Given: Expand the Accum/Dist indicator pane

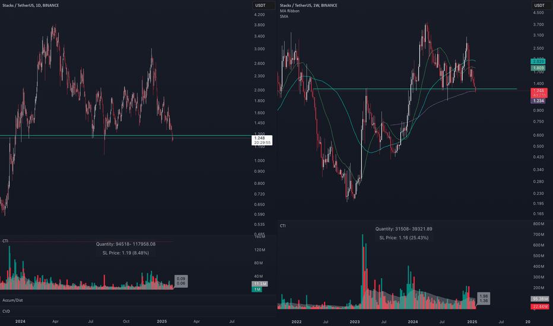Looking at the screenshot, I should coord(12,301).
